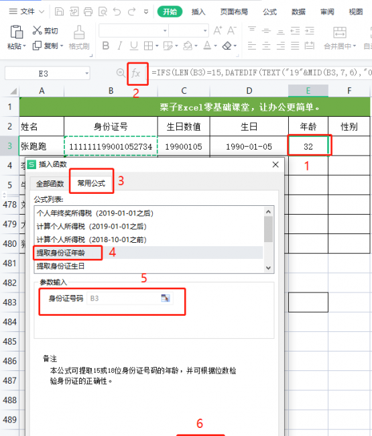Click the formula bar zoom magnifier icon

(121, 73)
